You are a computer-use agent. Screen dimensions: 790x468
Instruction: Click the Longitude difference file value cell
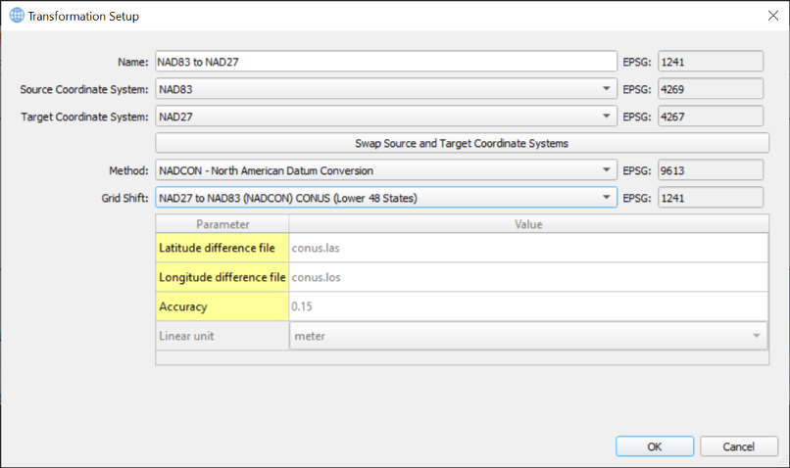[x=528, y=277]
